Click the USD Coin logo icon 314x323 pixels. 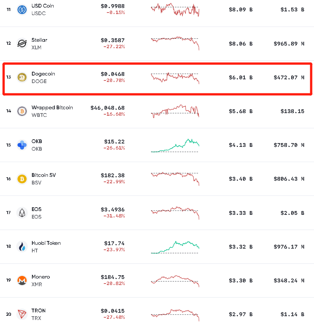click(x=22, y=9)
